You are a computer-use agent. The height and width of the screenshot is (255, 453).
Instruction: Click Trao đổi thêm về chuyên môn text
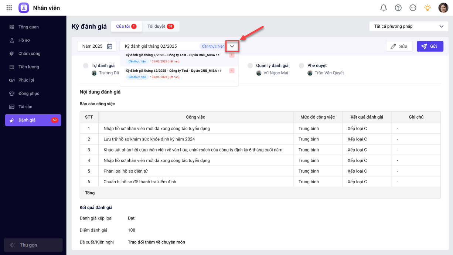156,242
